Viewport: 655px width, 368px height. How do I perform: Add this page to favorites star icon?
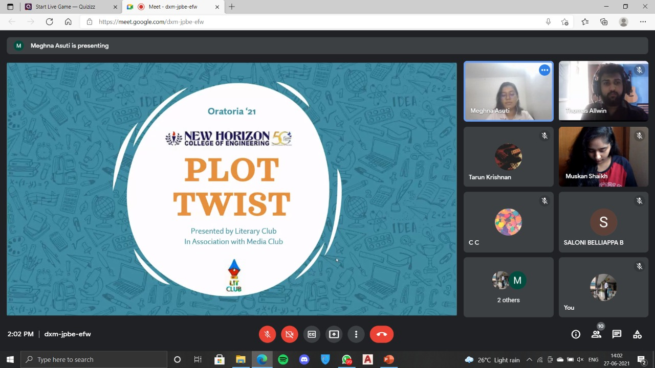click(564, 22)
